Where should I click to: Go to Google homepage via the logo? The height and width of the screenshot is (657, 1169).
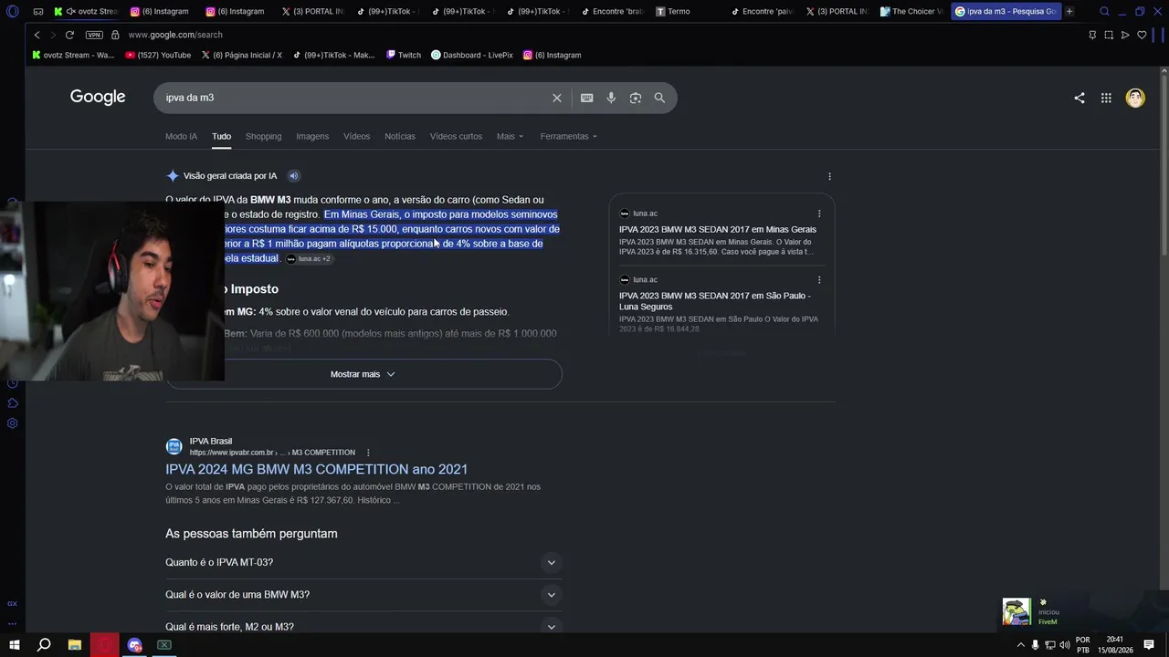point(98,98)
